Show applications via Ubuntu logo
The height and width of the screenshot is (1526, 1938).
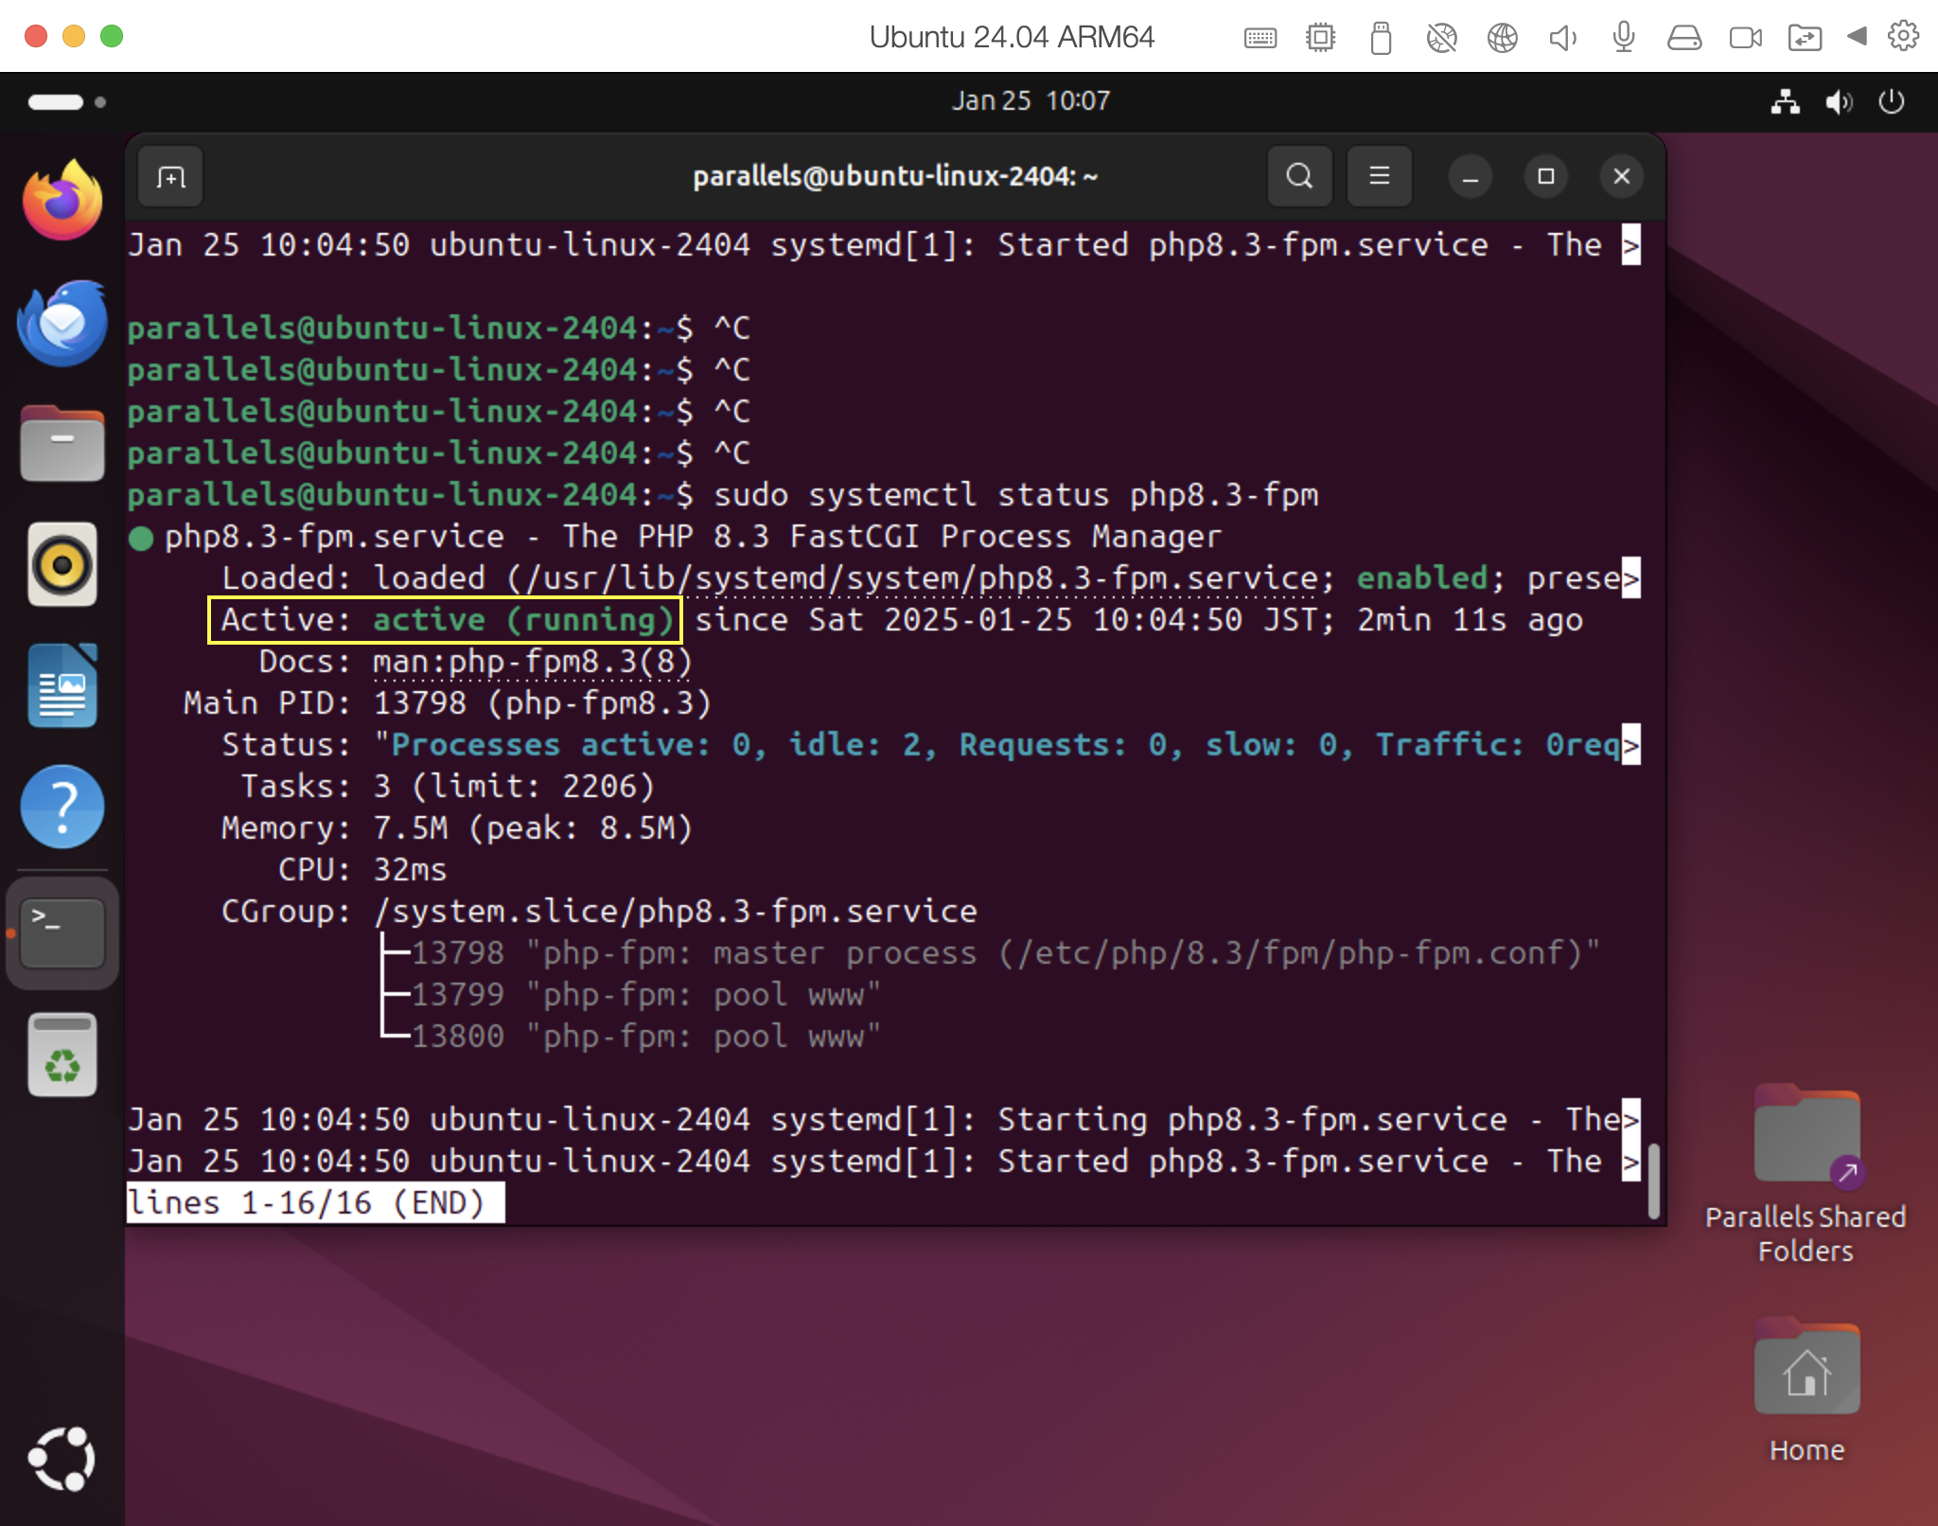click(62, 1459)
